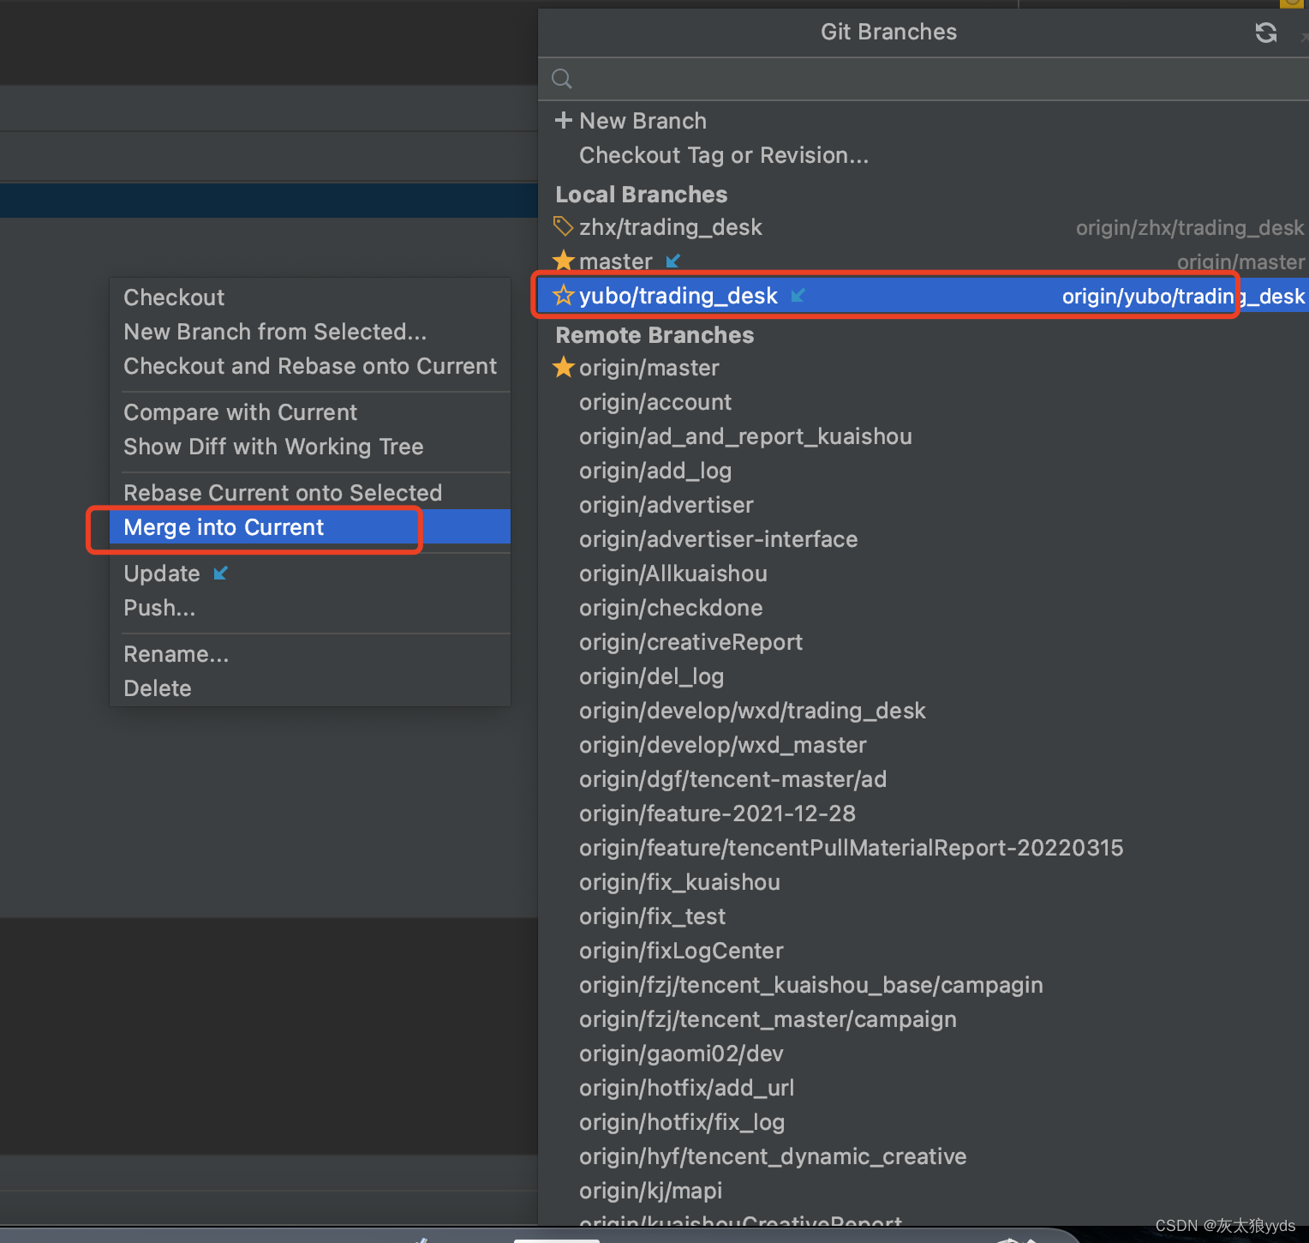Select origin/gaomi02/dev branch
Image resolution: width=1309 pixels, height=1243 pixels.
681,1054
